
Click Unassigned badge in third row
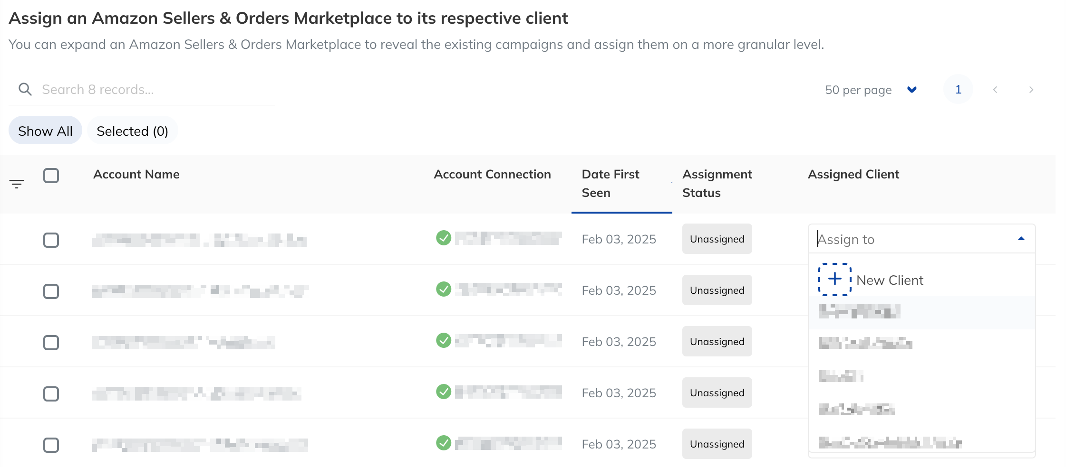click(717, 341)
